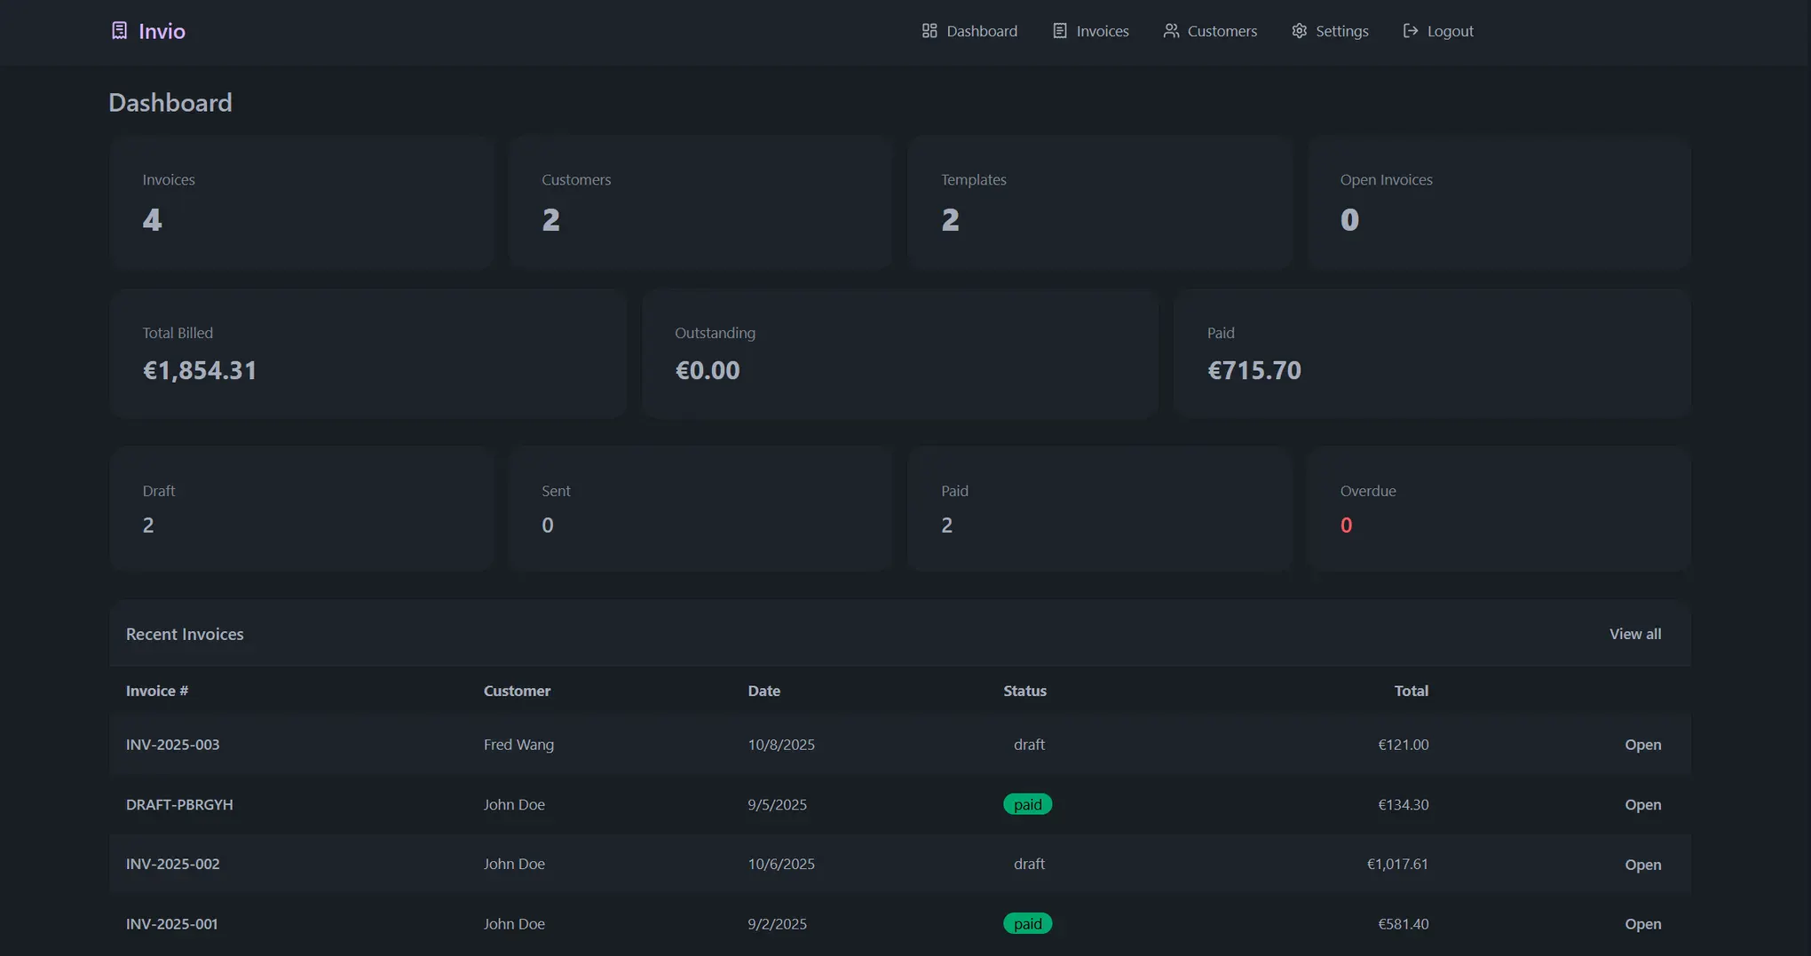Click the Draft status count card
1811x956 pixels.
click(x=301, y=509)
